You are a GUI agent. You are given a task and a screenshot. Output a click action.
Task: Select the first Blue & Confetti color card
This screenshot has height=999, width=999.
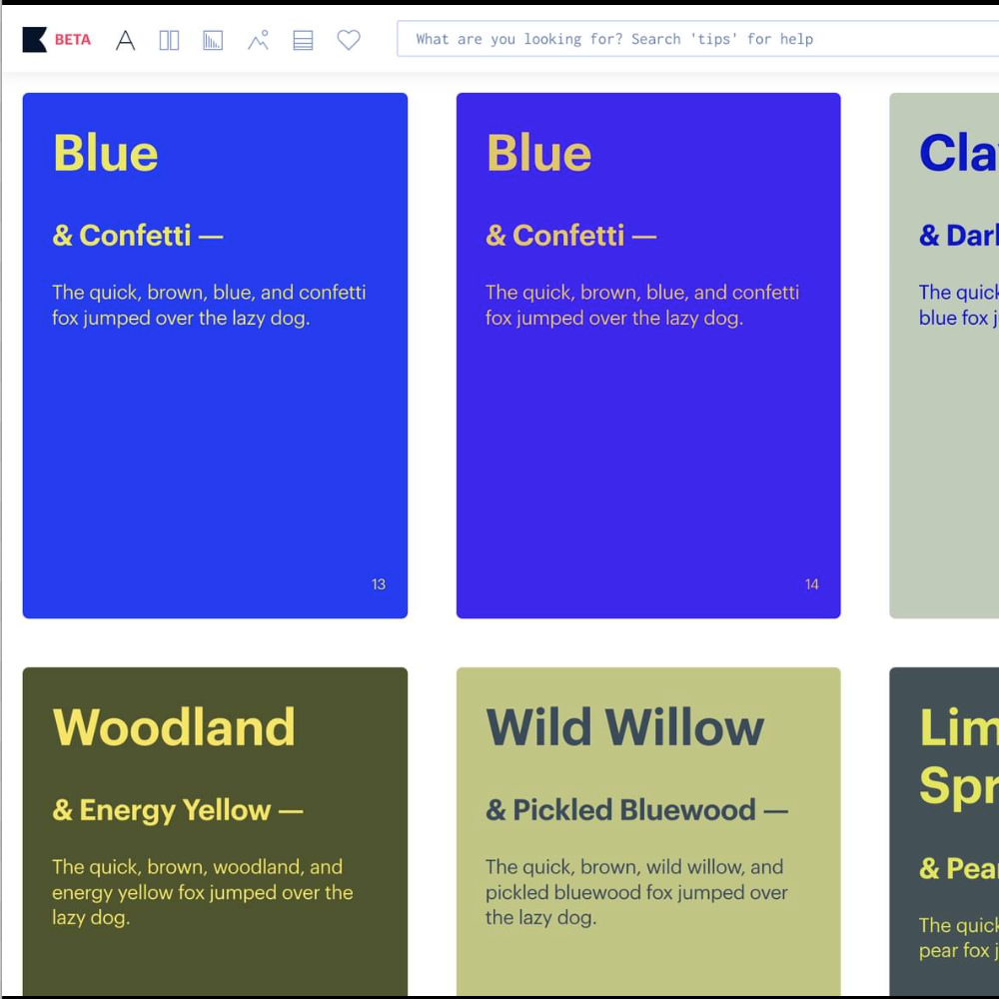pos(215,450)
